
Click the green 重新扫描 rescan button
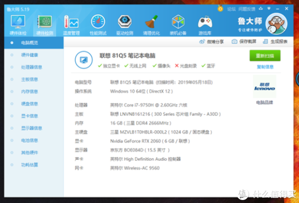tap(265, 56)
